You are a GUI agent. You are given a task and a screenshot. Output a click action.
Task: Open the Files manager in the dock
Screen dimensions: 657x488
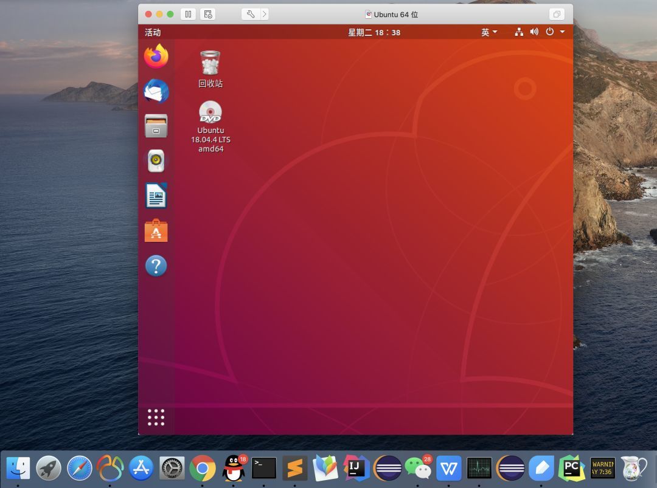156,126
